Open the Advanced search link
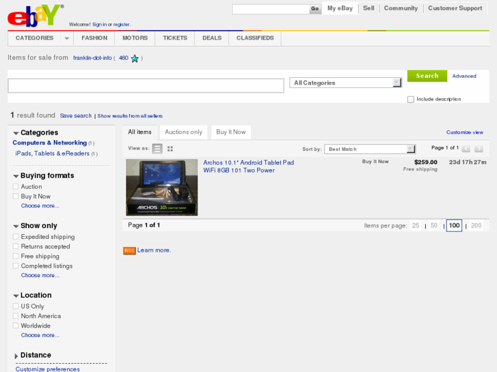The image size is (497, 372). point(464,76)
